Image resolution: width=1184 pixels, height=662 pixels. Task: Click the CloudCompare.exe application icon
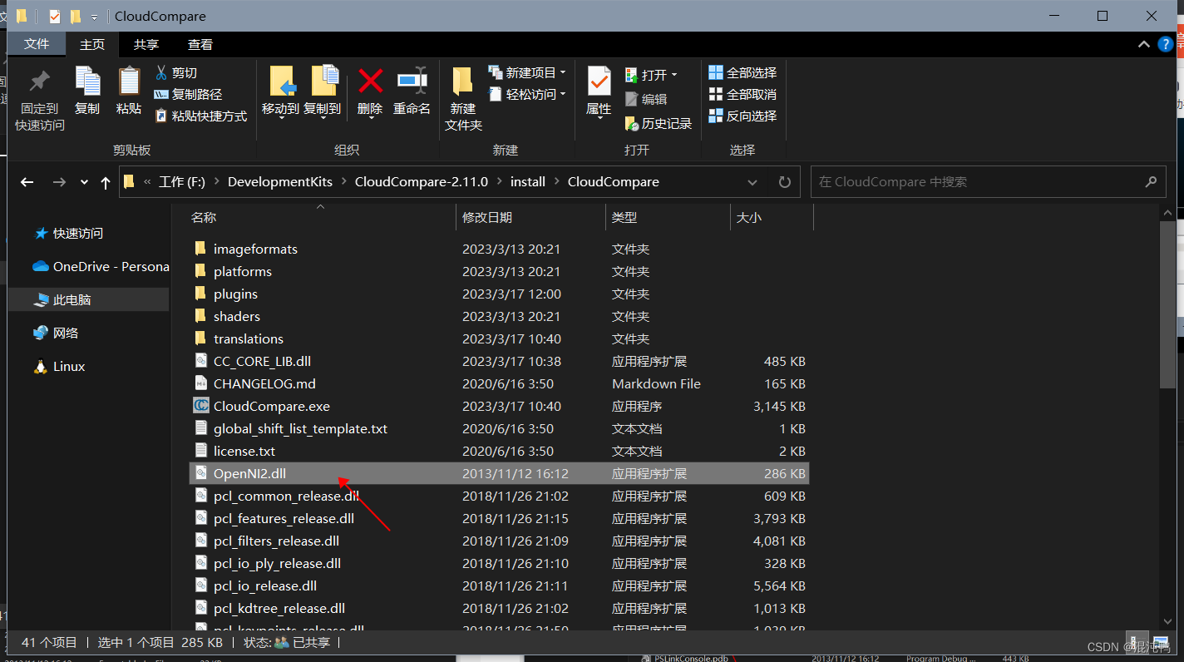pos(200,406)
